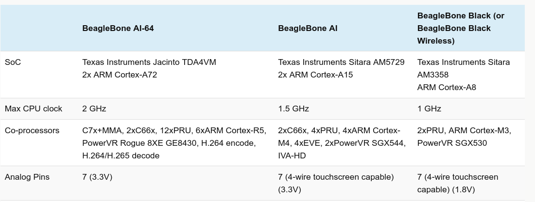
Task: Select the Max CPU clock row label
Action: 34,109
